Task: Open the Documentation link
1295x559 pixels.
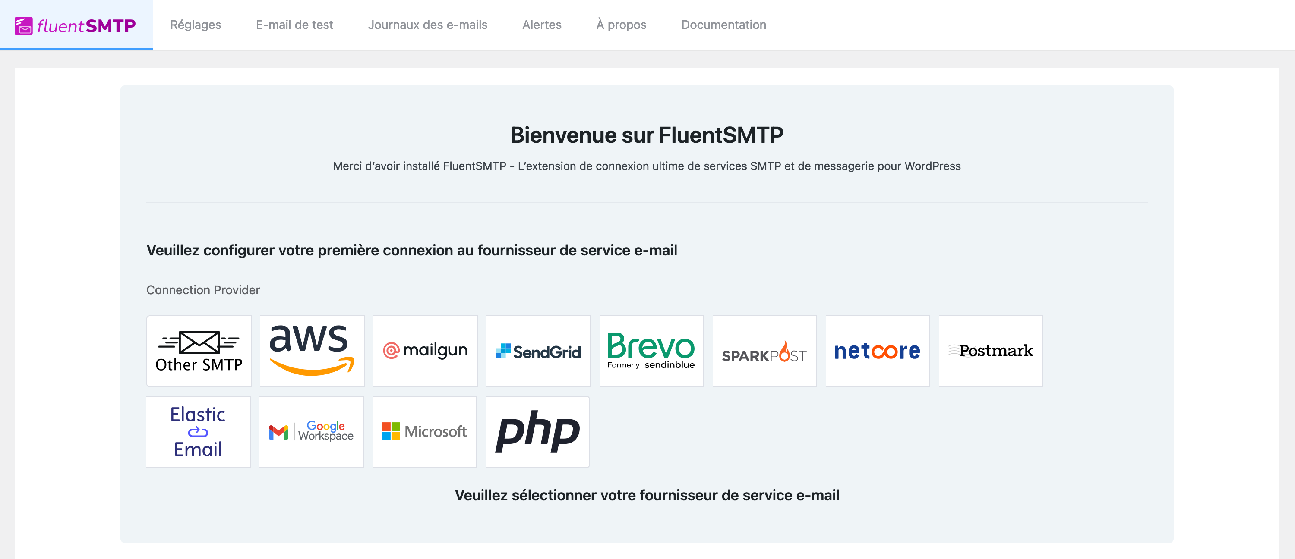Action: coord(723,25)
